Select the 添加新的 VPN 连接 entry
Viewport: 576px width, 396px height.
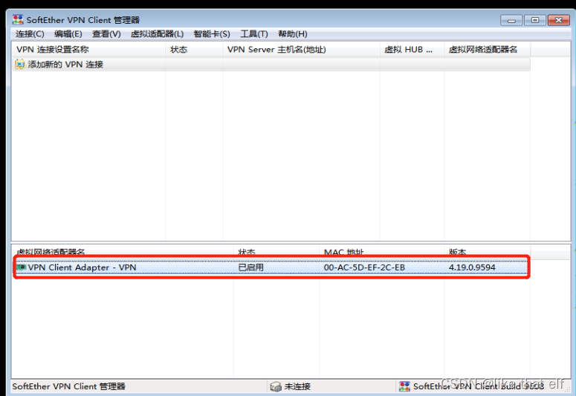coord(271,65)
